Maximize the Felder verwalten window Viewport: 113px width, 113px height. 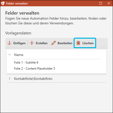point(101,3)
